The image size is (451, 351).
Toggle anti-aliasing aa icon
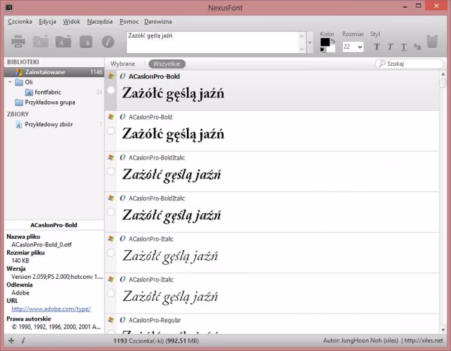pyautogui.click(x=417, y=46)
